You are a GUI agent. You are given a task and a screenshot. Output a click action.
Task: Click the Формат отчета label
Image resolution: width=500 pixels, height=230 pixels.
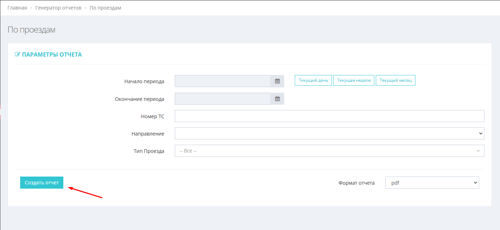pyautogui.click(x=356, y=183)
